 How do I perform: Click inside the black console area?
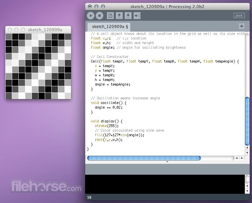(165, 184)
